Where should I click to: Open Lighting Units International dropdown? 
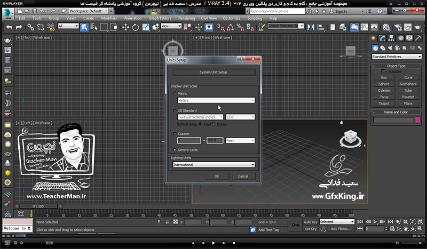coord(213,165)
